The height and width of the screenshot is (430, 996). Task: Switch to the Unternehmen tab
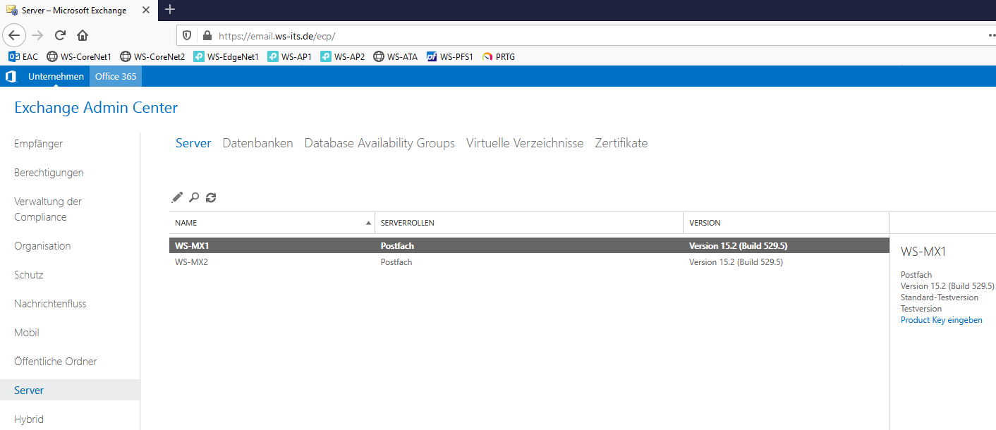56,76
